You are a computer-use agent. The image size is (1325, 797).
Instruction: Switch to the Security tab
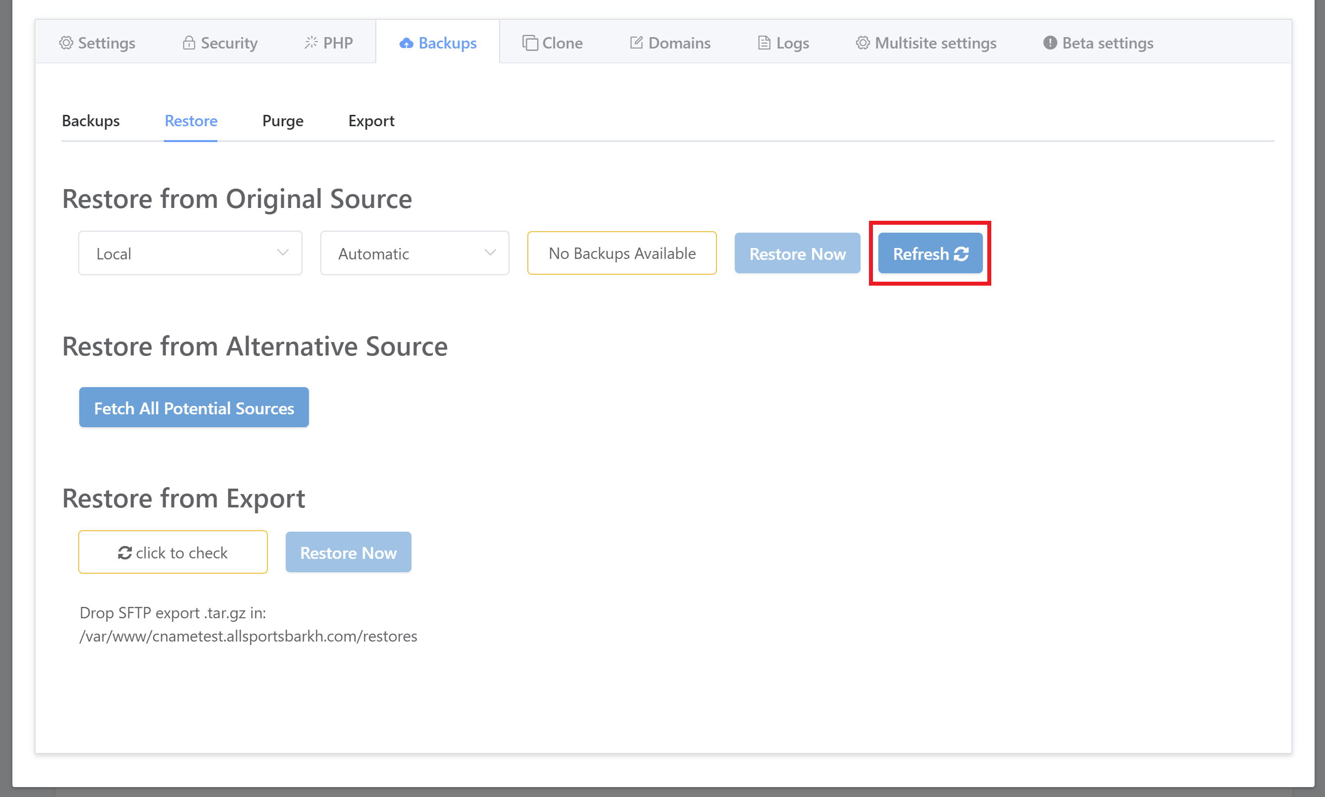[x=220, y=43]
